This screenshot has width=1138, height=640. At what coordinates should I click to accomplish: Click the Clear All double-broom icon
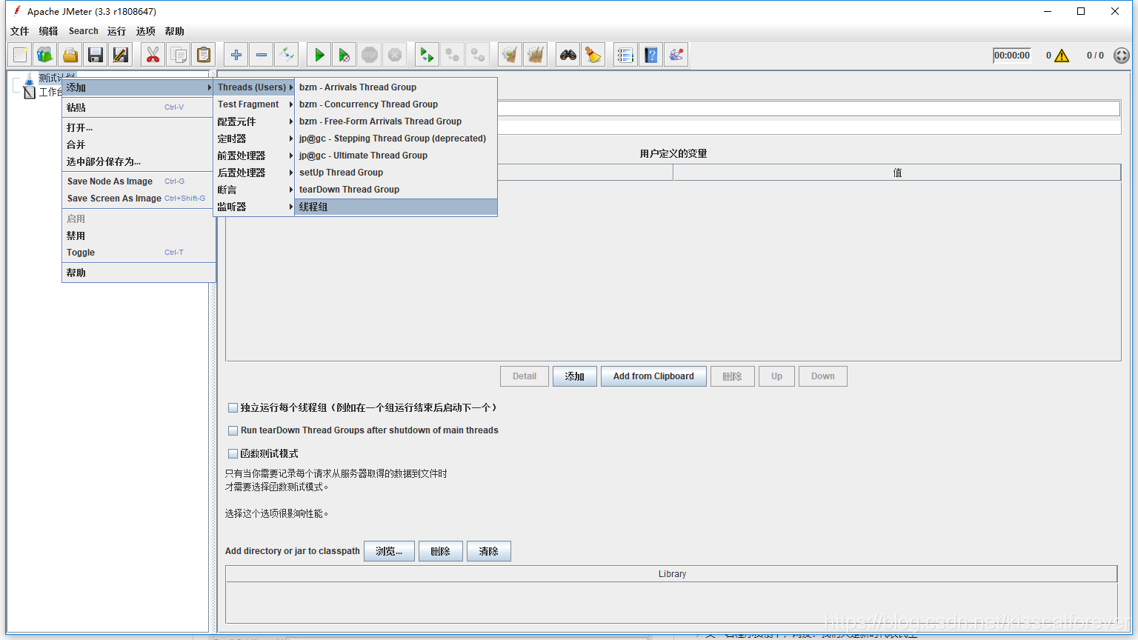point(536,55)
